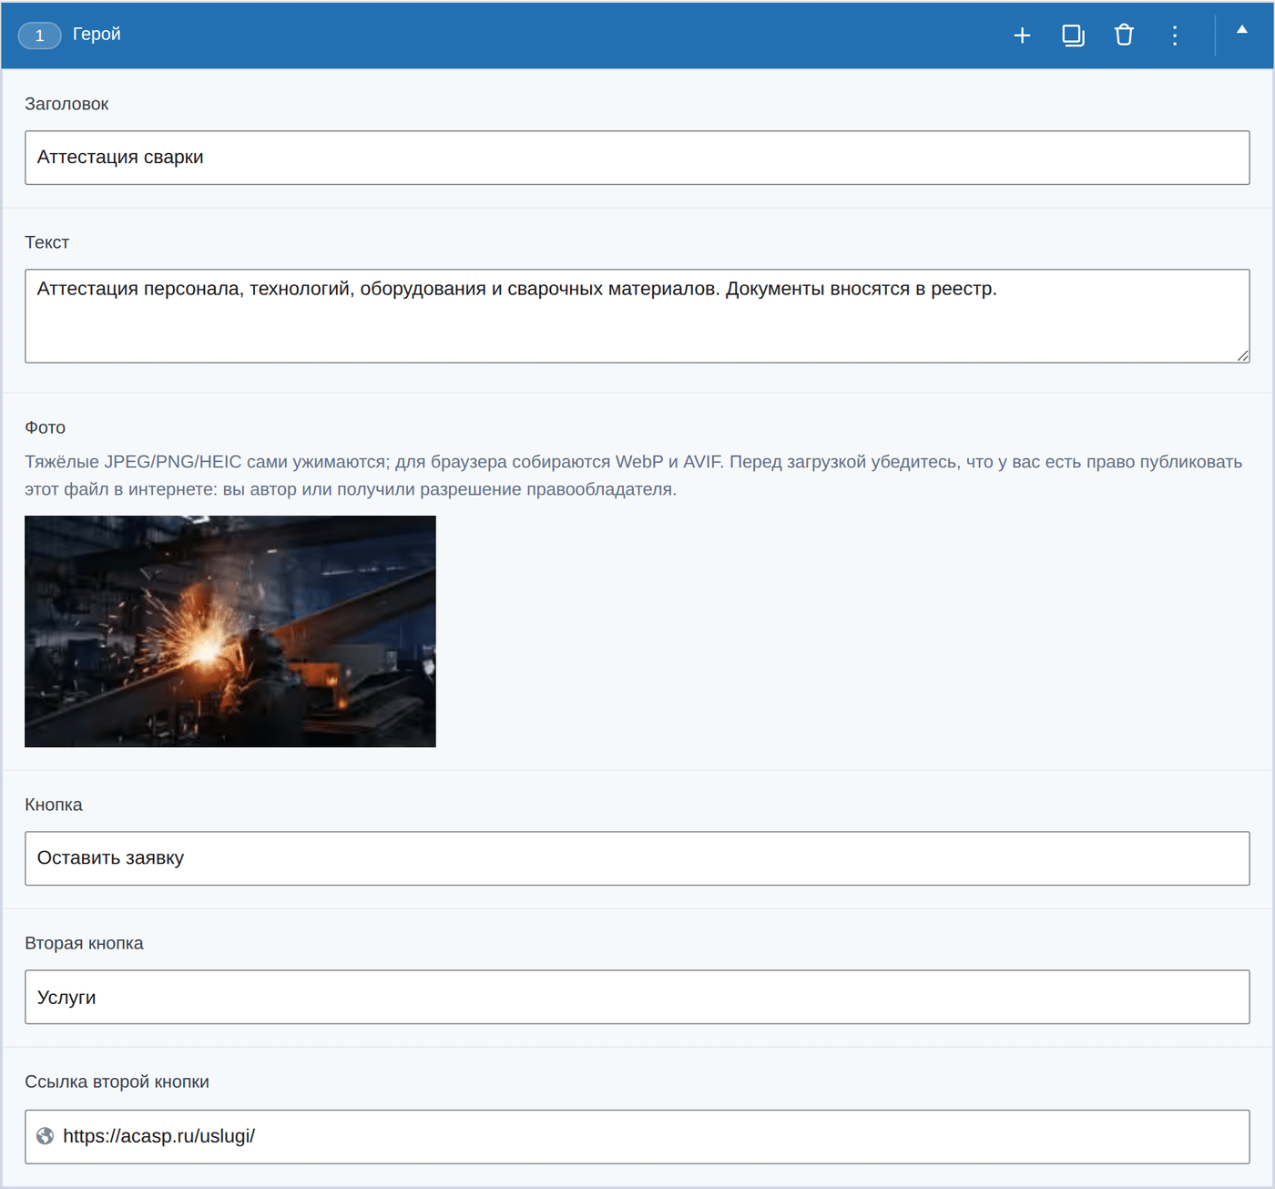Collapse the Герой block with the arrow
This screenshot has height=1189, width=1275.
[x=1241, y=30]
